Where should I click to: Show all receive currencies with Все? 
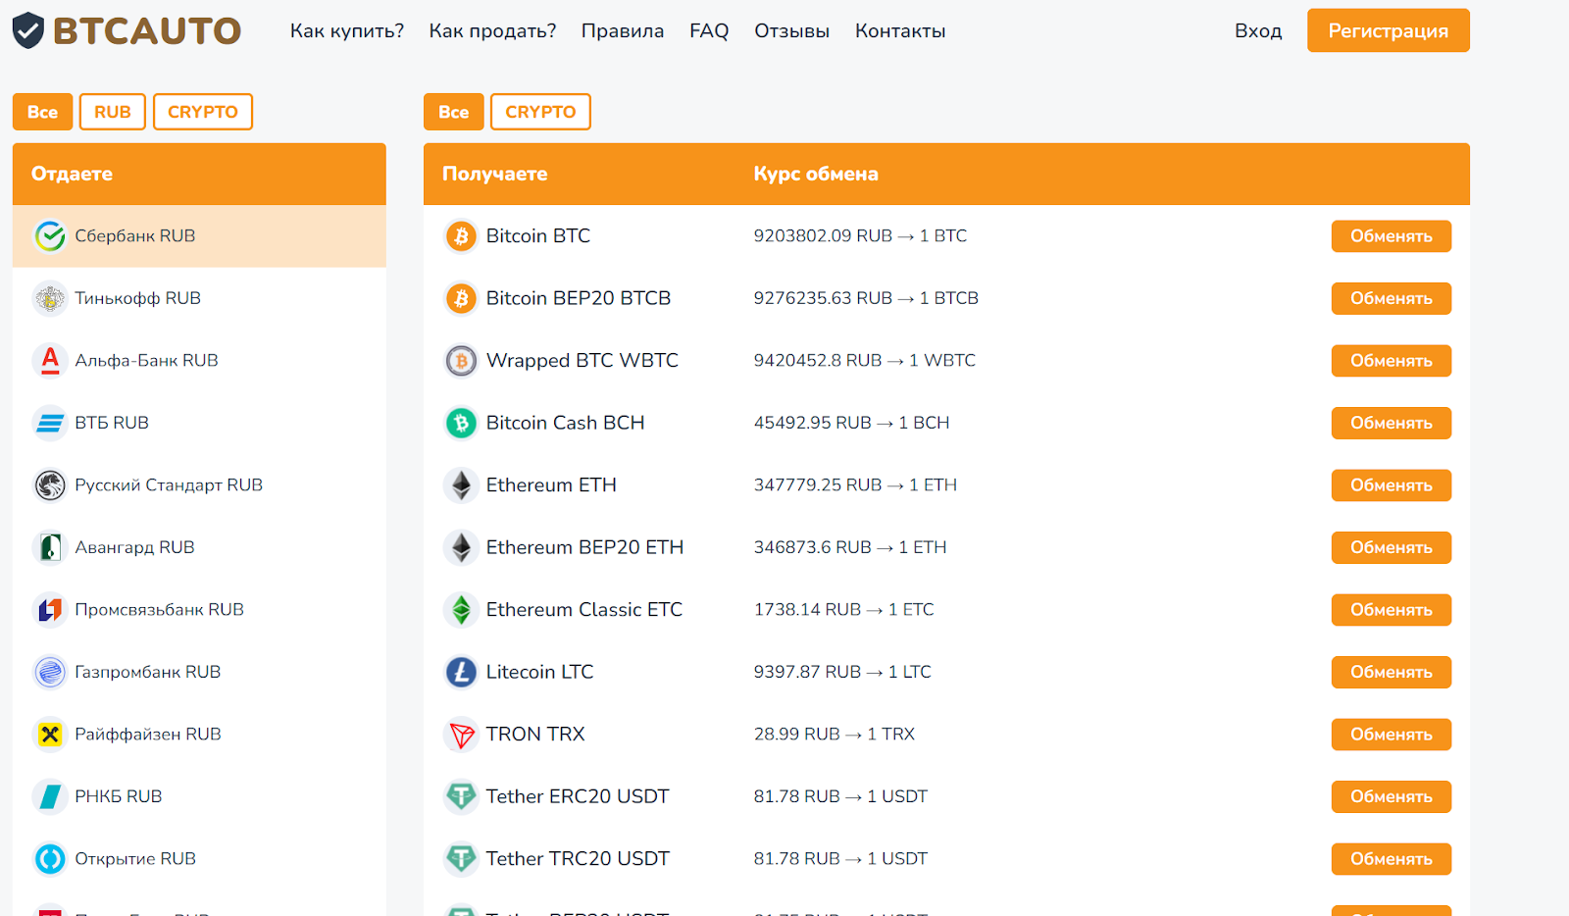coord(453,112)
